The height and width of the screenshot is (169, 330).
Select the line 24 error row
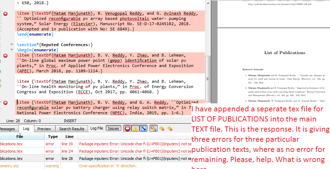(96, 151)
